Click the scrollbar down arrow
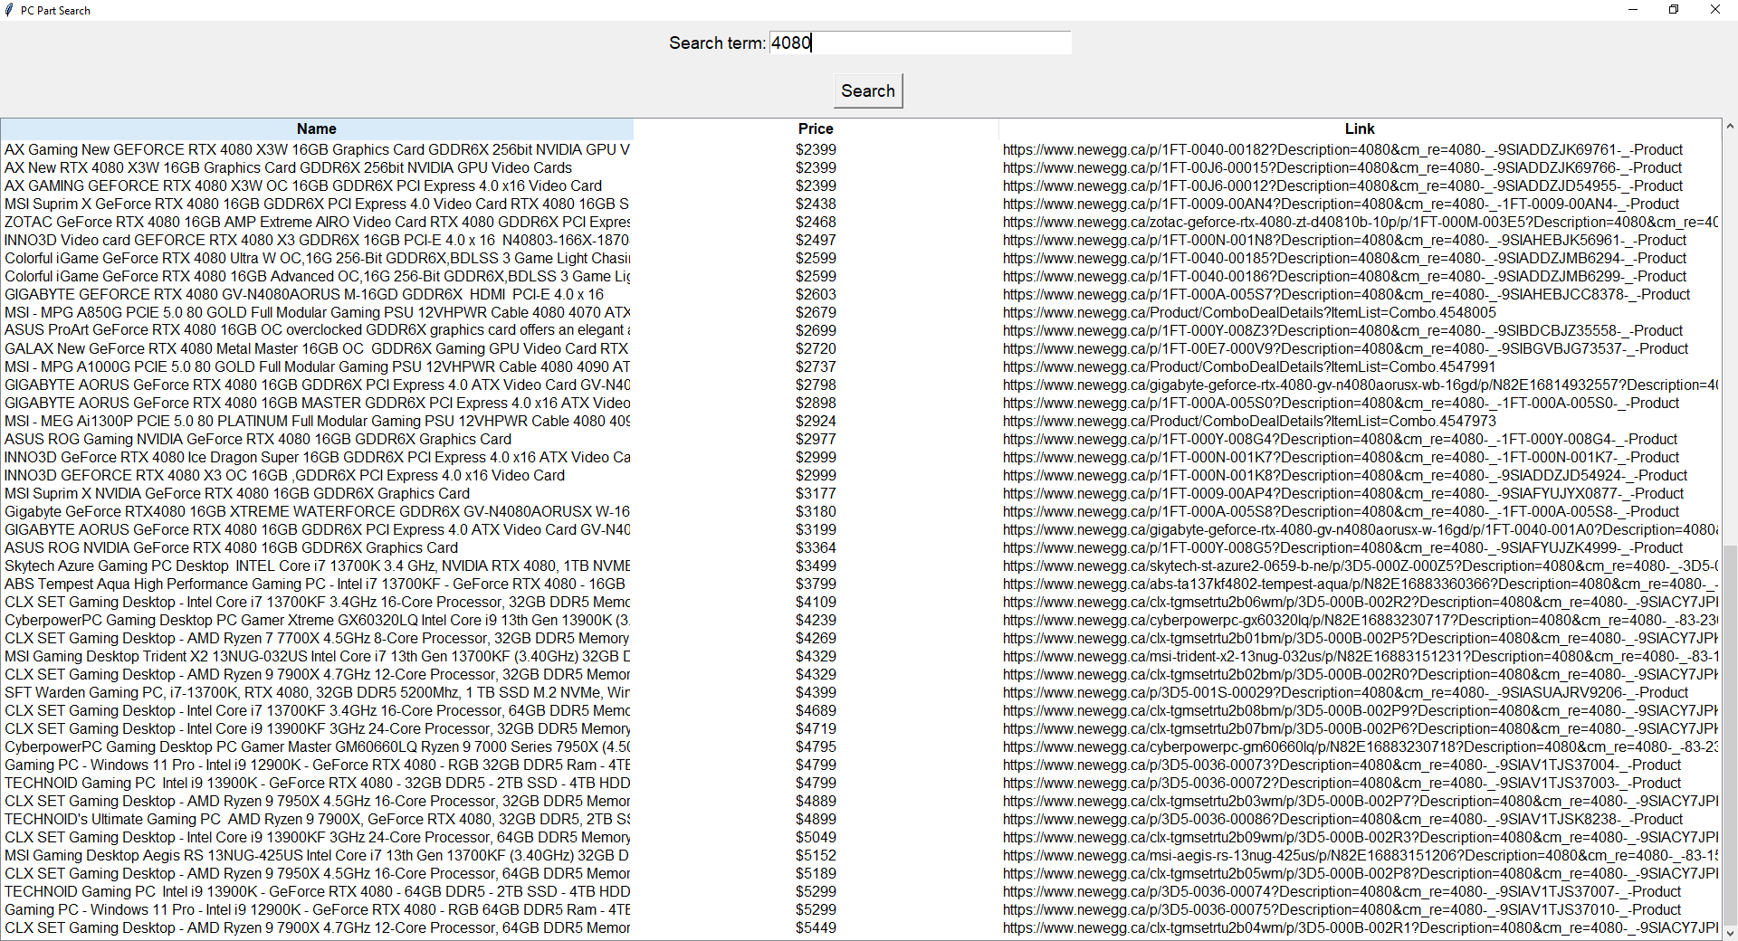The width and height of the screenshot is (1738, 941). click(1730, 933)
